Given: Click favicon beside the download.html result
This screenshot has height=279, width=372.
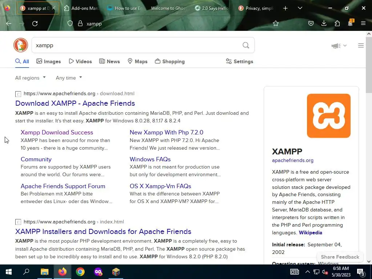Looking at the screenshot, I should click(18, 94).
